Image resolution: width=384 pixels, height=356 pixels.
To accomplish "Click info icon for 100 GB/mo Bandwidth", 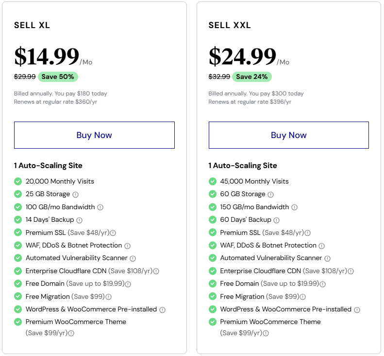I will coord(100,207).
